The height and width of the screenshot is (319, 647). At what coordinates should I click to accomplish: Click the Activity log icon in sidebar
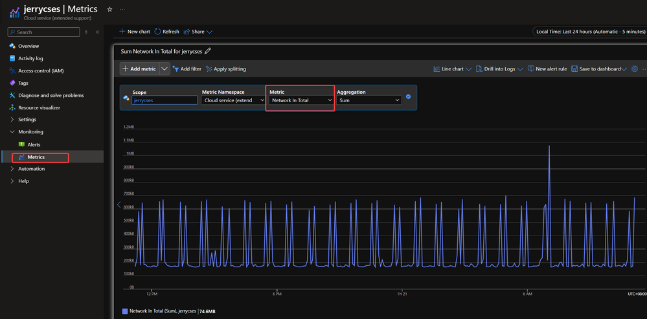(12, 58)
